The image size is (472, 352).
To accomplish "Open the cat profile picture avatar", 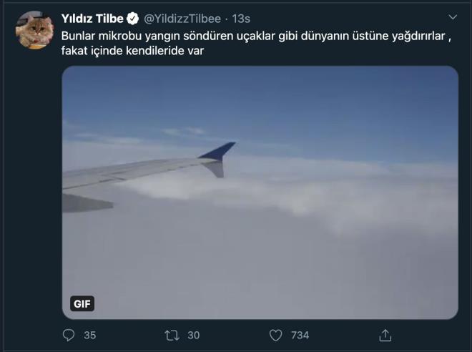I will click(34, 30).
